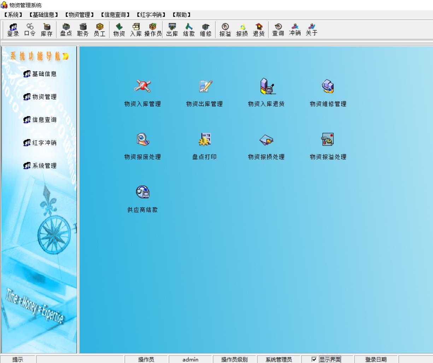Toggle the 显示界面 checkbox
Viewport: 433px width, 363px height.
[x=314, y=359]
